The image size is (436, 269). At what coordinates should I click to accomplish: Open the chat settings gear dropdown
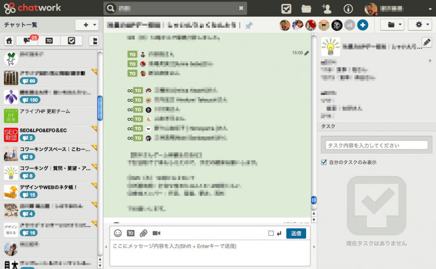coord(420,25)
